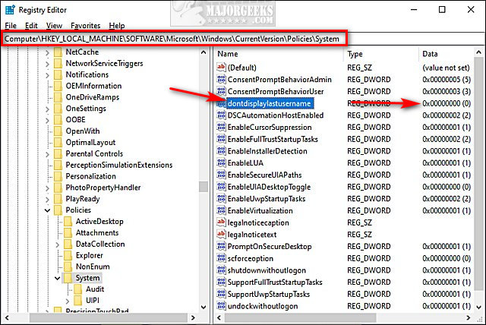The image size is (486, 325).
Task: Click the EnableFullTrustStartupTasks DWORD icon
Action: click(x=221, y=139)
